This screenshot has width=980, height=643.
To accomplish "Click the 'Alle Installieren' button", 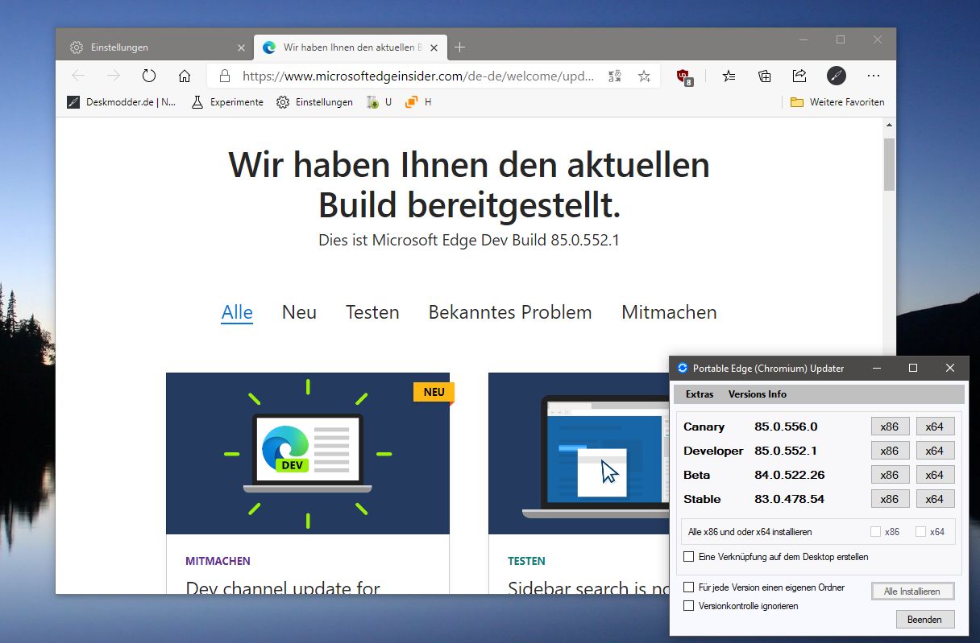I will [912, 591].
